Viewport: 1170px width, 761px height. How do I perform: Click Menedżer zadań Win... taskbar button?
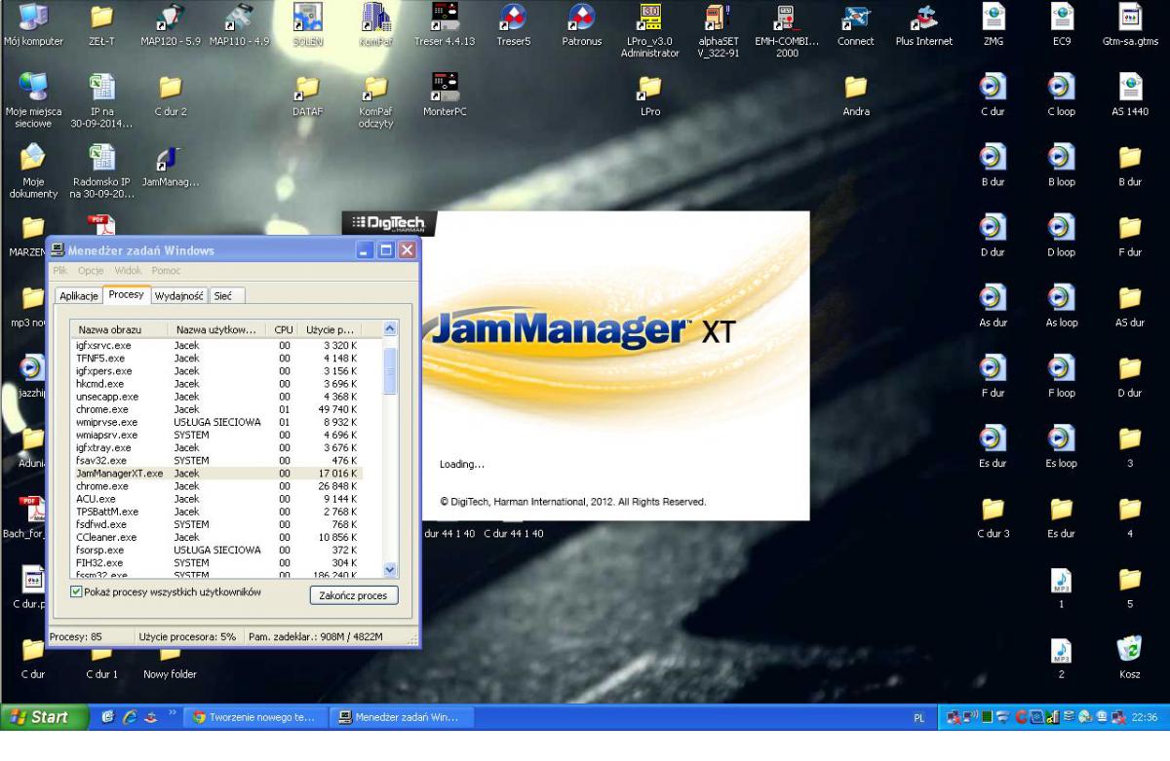[x=401, y=719]
